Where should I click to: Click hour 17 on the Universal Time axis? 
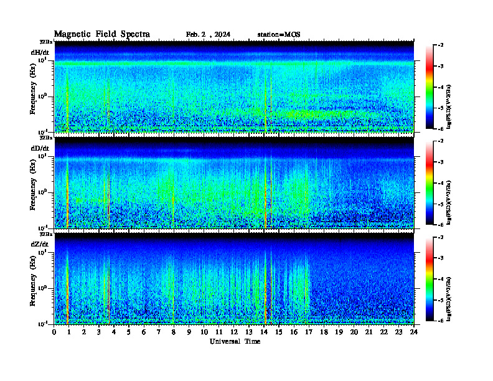tap(309, 332)
